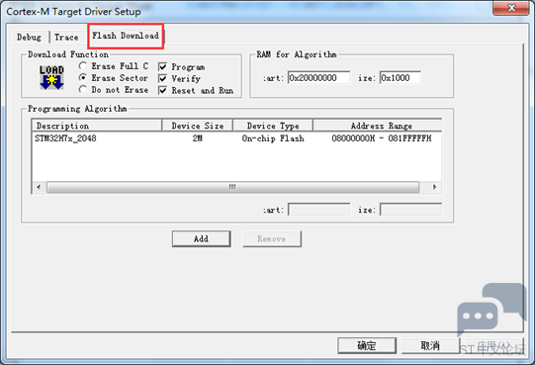
Task: Switch to the Debug tab
Action: click(29, 37)
